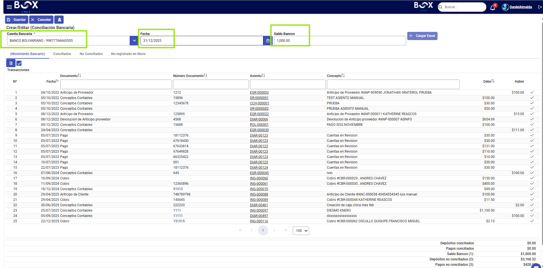Click the building icon button next to Cancelar
Screen dimensions: 543x268
(59, 20)
